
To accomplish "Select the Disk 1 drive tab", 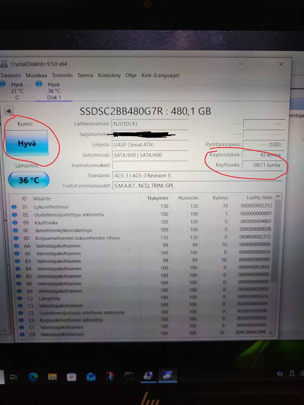I will (x=54, y=91).
